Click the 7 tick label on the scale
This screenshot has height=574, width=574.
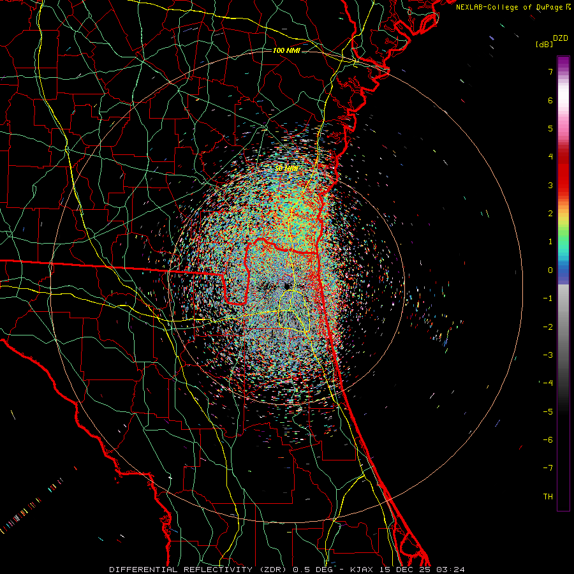550,71
